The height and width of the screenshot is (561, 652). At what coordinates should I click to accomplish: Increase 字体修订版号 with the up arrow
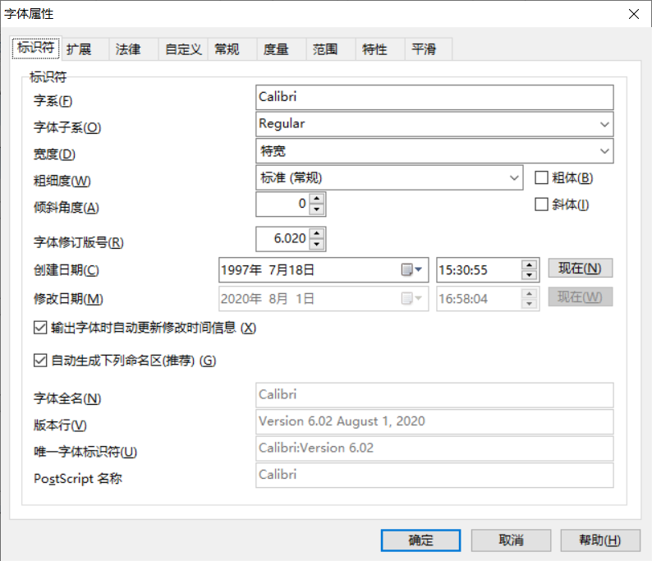[x=317, y=234]
